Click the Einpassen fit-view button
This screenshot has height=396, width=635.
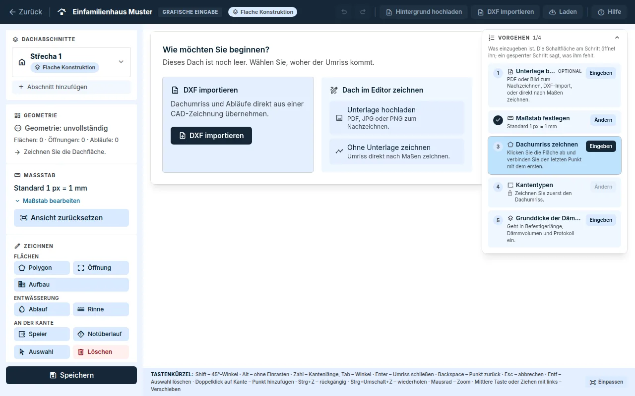point(606,382)
